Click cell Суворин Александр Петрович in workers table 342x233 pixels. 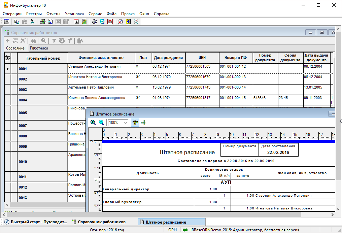click(x=101, y=68)
